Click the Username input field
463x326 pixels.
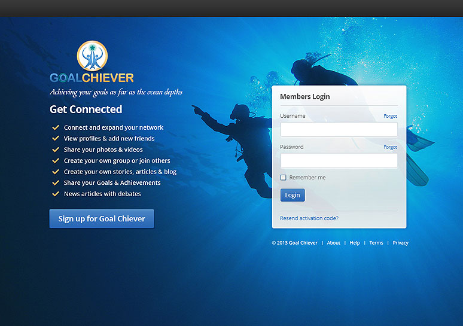tap(339, 129)
